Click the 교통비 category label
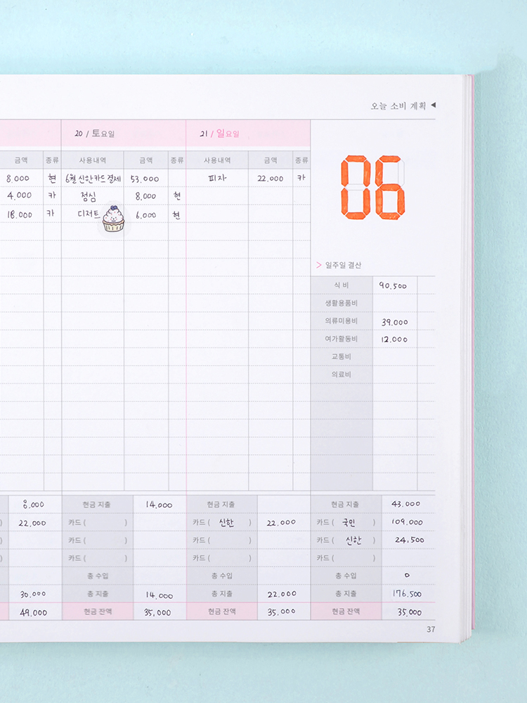This screenshot has width=527, height=703. pos(341,356)
